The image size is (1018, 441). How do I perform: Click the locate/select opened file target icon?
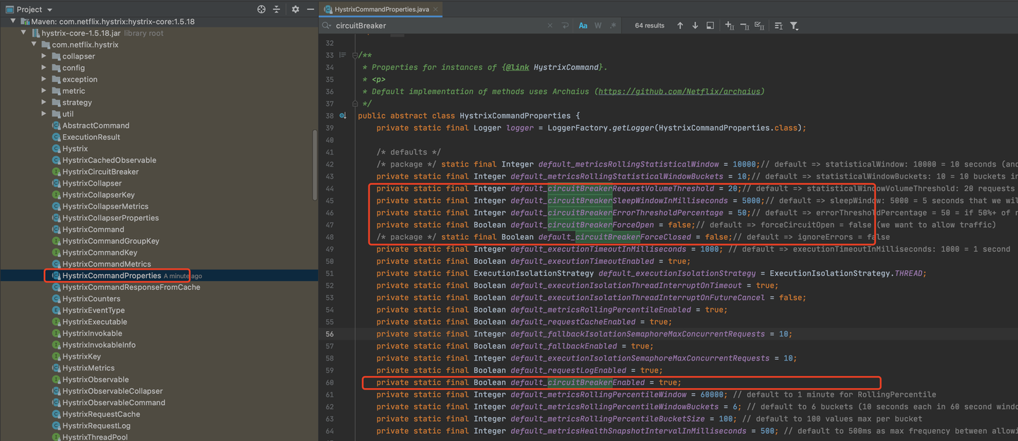[262, 9]
